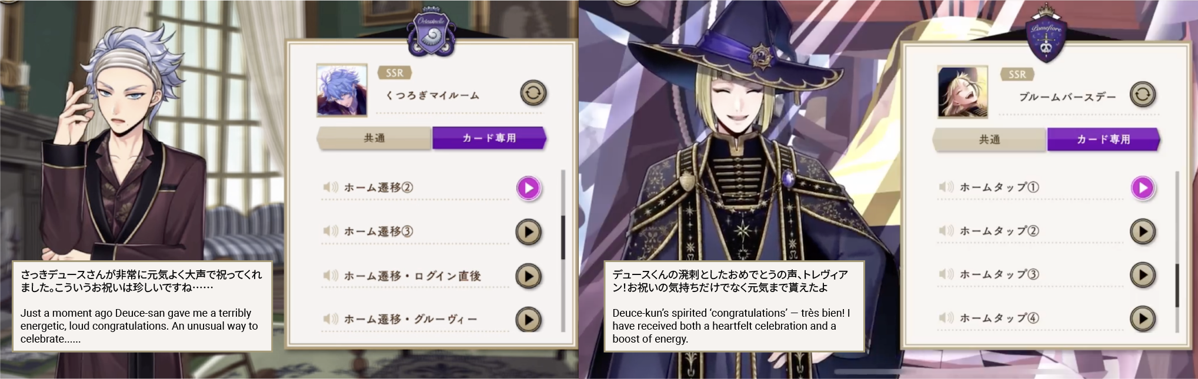Play the ホームタップ④ voice line
Image resolution: width=1198 pixels, height=379 pixels.
[1143, 318]
